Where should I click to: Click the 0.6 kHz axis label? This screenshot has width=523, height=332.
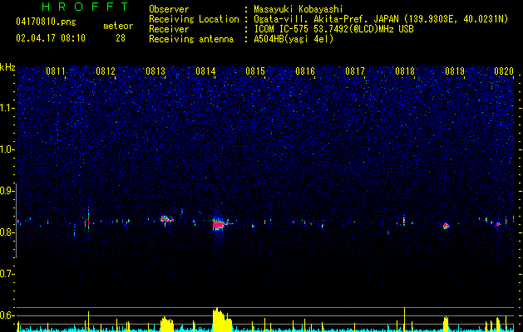click(x=7, y=315)
